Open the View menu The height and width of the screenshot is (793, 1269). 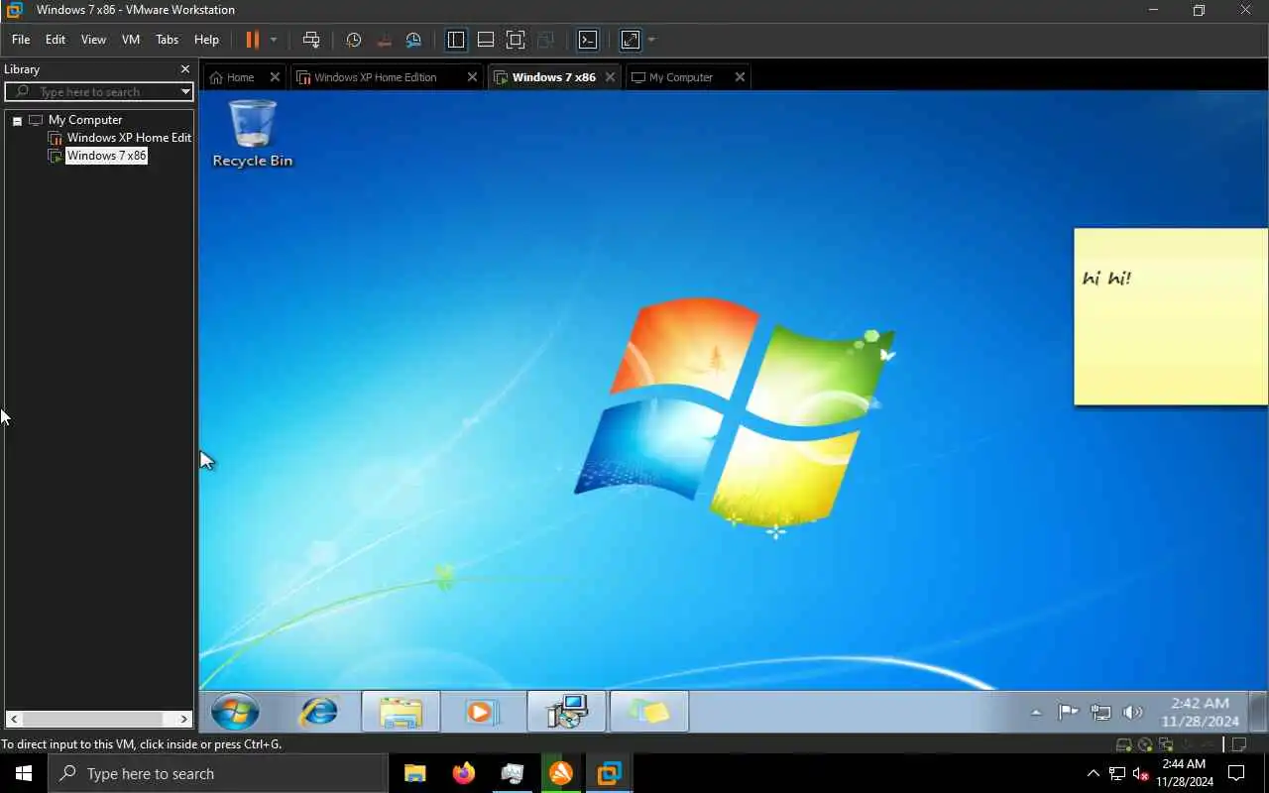(93, 40)
